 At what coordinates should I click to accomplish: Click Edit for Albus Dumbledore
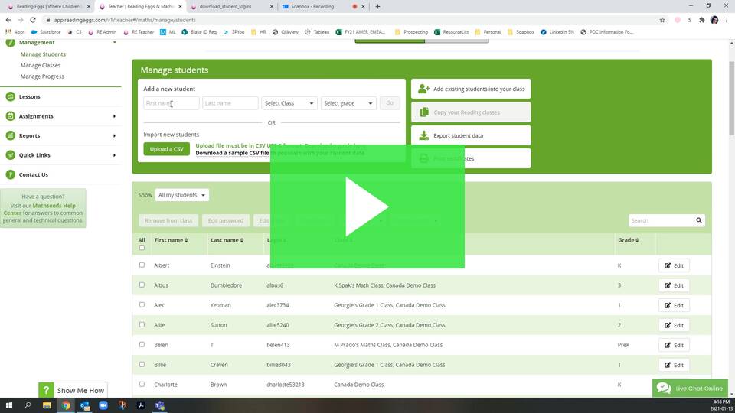tap(674, 285)
